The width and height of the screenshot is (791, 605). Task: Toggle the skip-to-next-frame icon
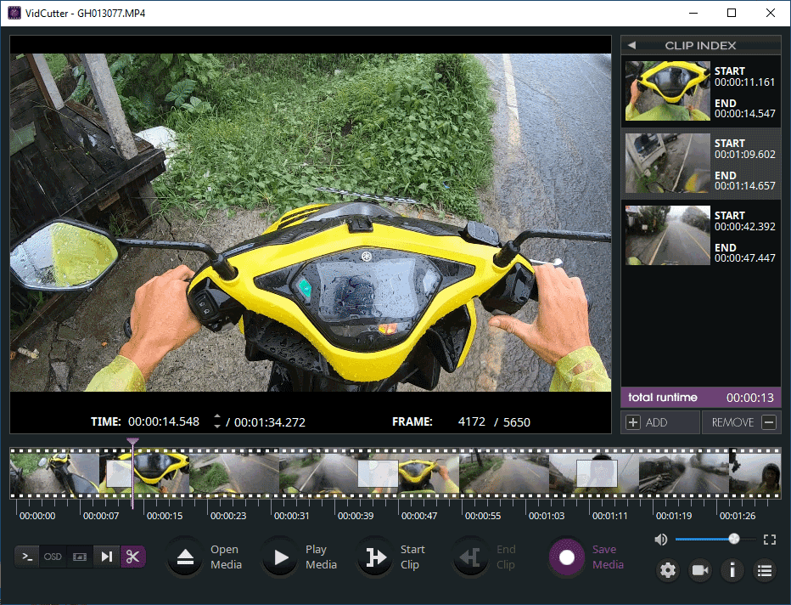pyautogui.click(x=106, y=557)
